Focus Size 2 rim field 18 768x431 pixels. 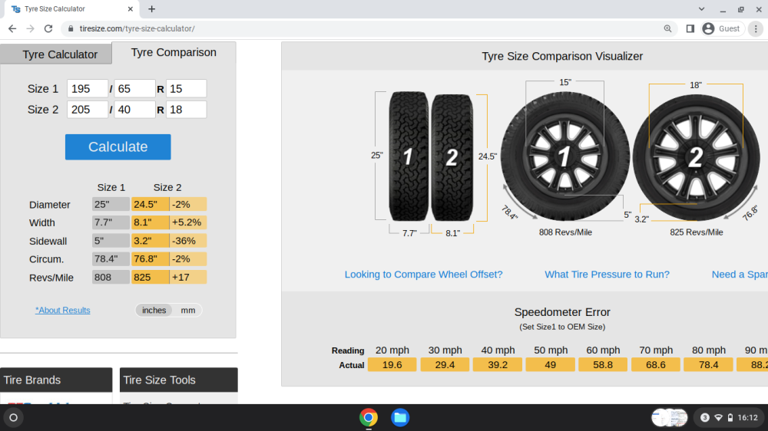click(186, 110)
